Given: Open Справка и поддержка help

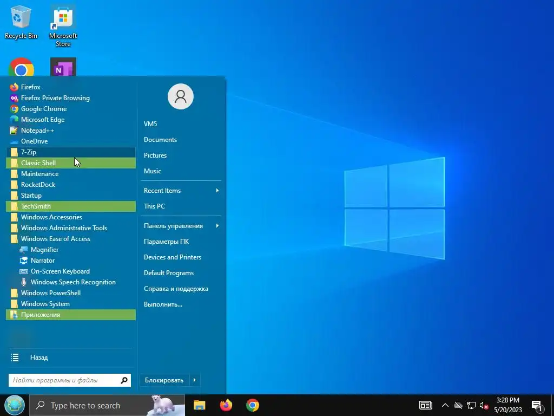Looking at the screenshot, I should pos(181,289).
